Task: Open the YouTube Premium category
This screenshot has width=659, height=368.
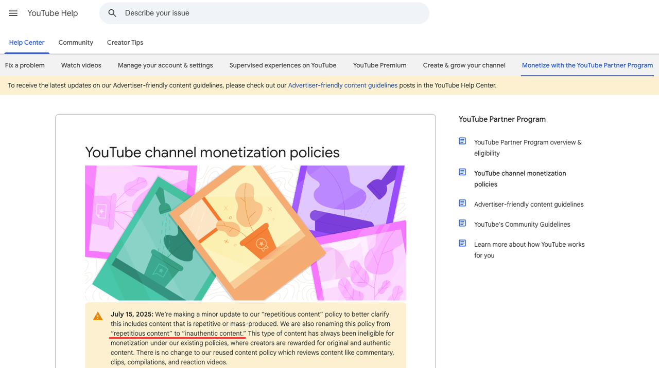Action: 380,65
